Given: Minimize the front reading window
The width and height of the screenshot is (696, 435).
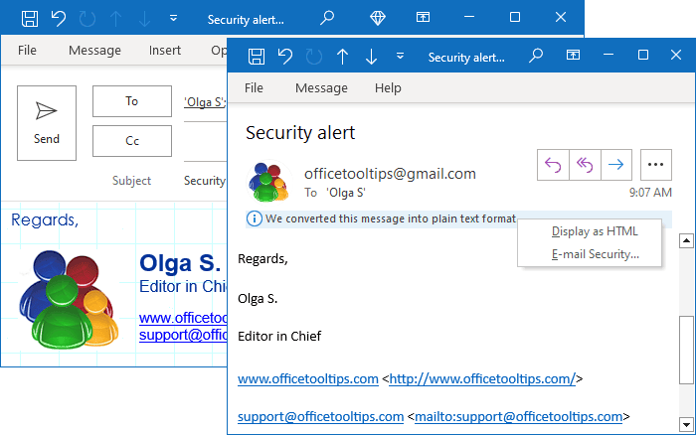Looking at the screenshot, I should tap(609, 55).
